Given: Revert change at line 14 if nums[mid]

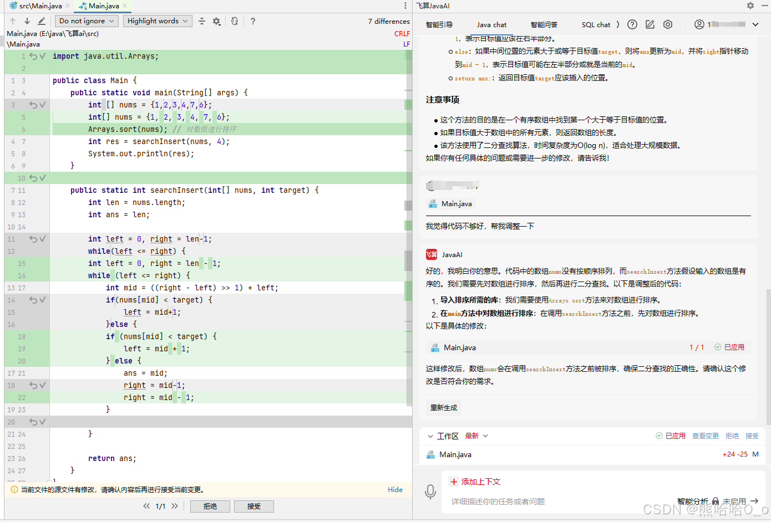Looking at the screenshot, I should click(33, 300).
